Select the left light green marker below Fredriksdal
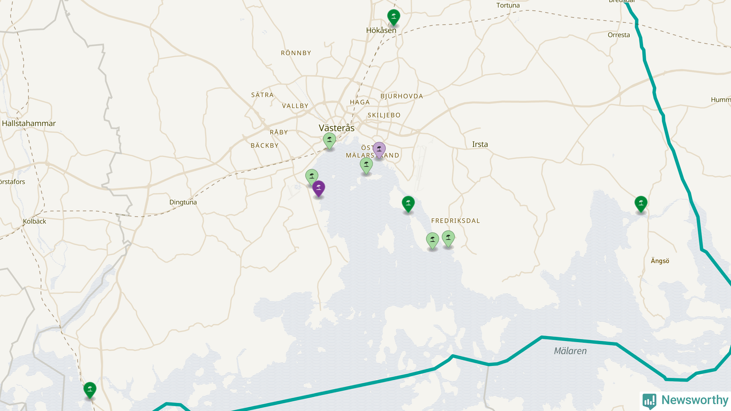 click(433, 241)
